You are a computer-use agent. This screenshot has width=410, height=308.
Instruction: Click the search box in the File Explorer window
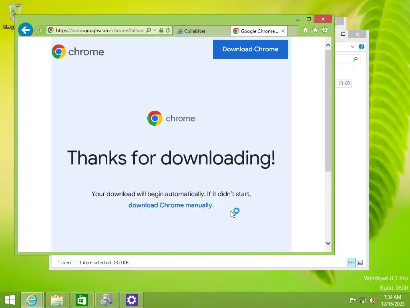pyautogui.click(x=348, y=59)
